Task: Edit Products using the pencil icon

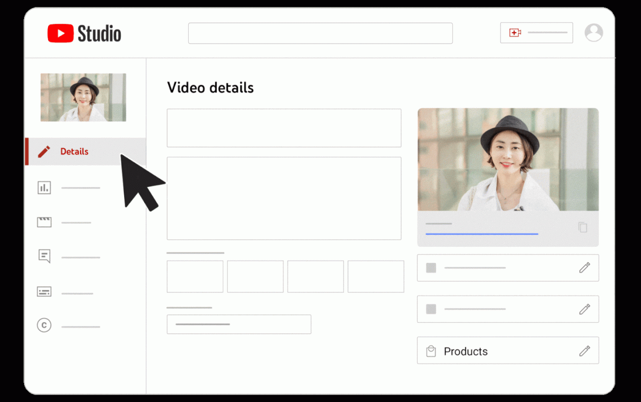Action: [584, 351]
